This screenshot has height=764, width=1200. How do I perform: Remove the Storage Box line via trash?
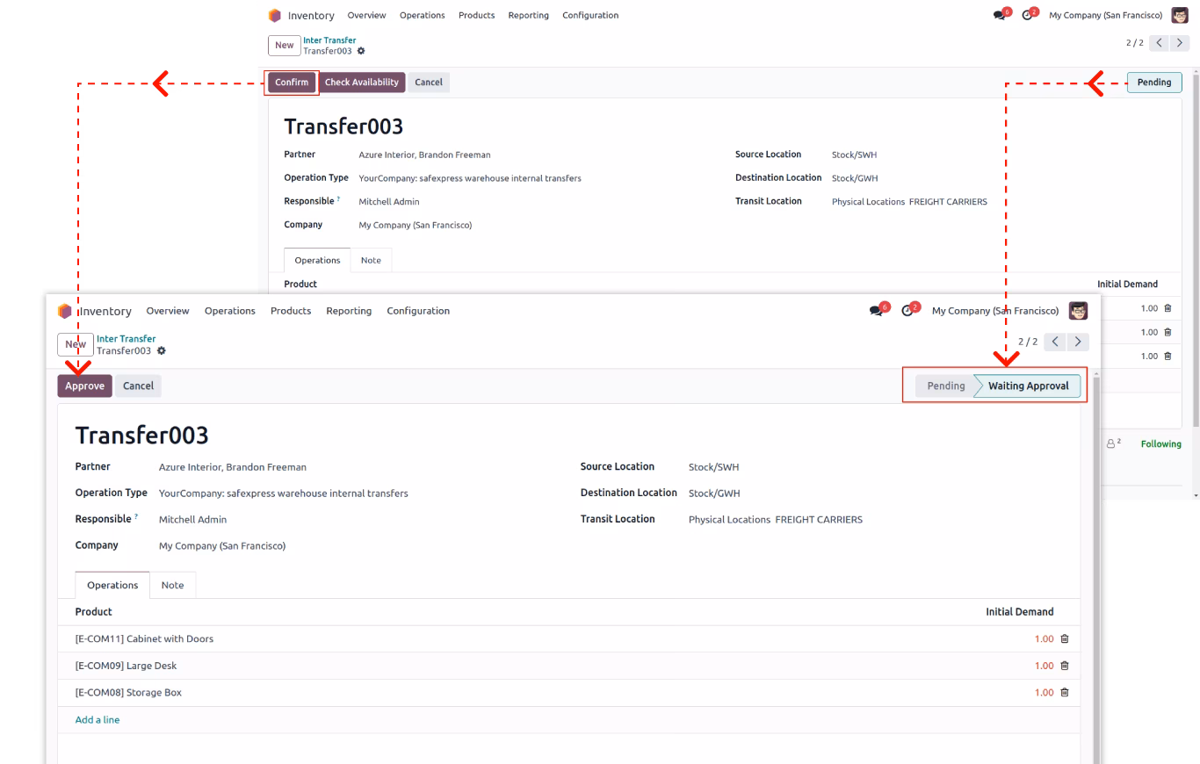[1065, 693]
